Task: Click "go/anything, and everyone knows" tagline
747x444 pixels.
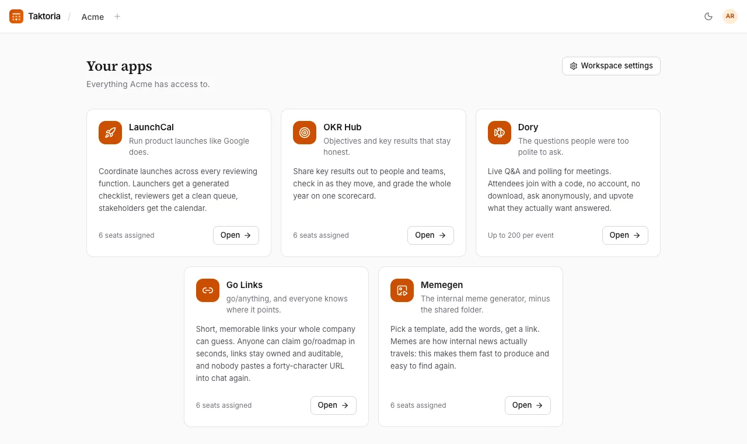Action: point(287,304)
